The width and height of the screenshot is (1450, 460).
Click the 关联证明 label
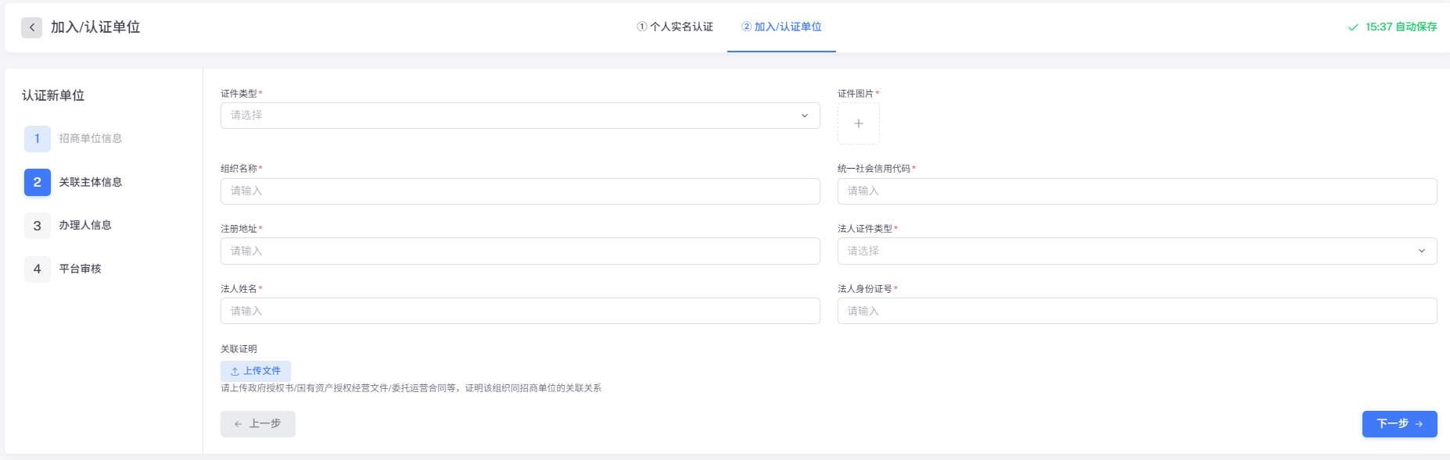click(x=239, y=349)
